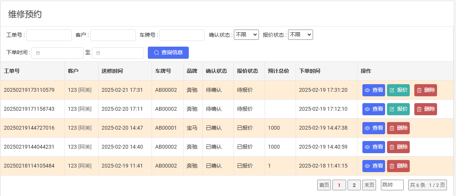456x196 pixels.
Task: Click the 删除 trash icon for order 20250219144727016
Action: point(392,128)
